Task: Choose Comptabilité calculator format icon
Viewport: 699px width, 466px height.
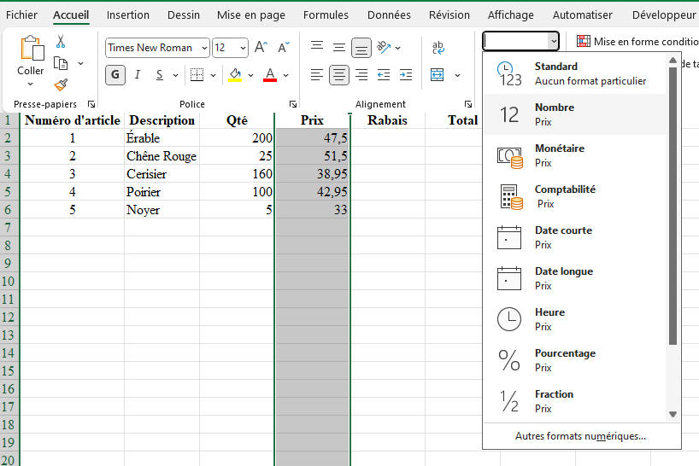Action: coord(511,196)
